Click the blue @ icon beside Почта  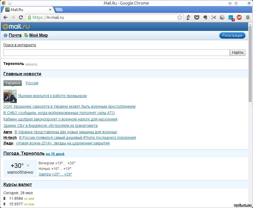(6, 35)
